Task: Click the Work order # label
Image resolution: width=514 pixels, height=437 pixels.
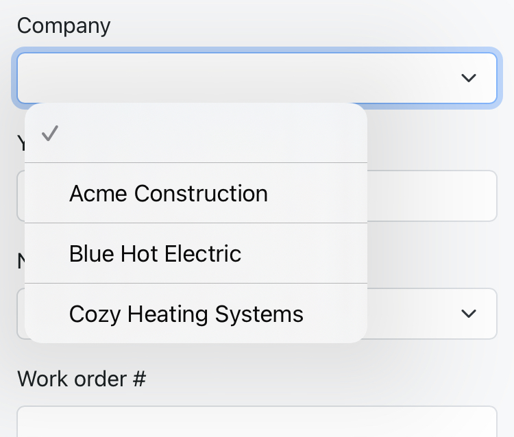Action: click(x=82, y=379)
